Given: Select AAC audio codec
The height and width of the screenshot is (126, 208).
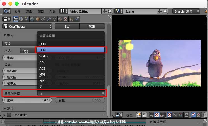Looking at the screenshot, I should tap(71, 62).
